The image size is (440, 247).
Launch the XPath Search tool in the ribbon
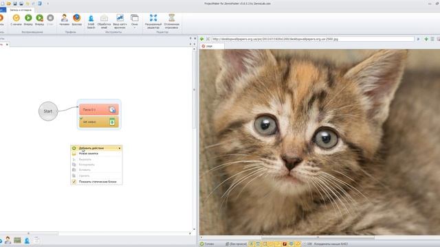[91, 21]
